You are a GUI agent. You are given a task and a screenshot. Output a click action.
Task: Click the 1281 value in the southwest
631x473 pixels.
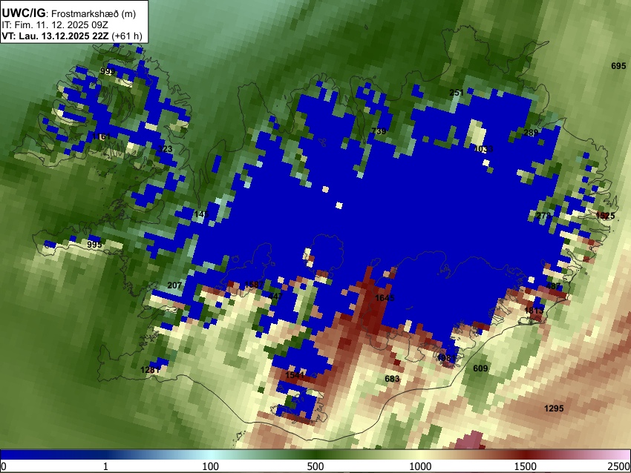point(150,370)
